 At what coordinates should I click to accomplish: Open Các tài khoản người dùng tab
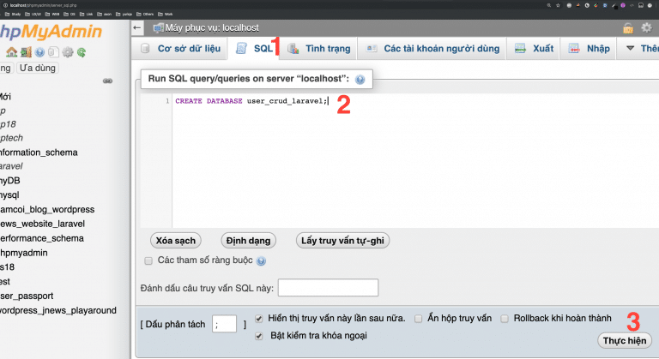pos(432,48)
